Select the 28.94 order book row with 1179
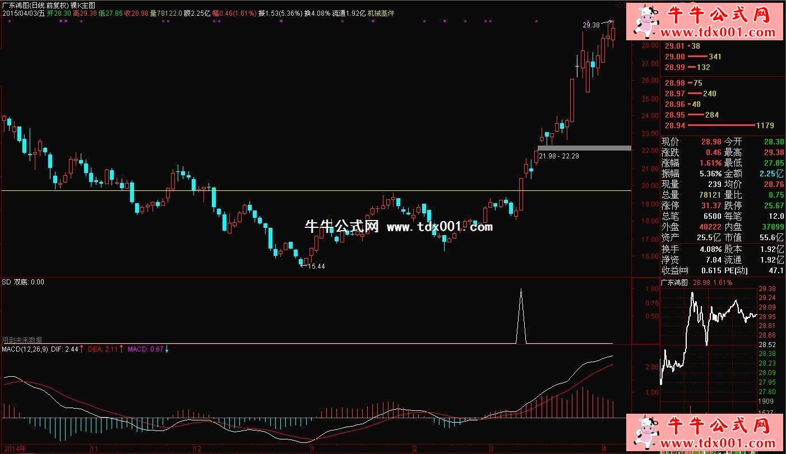786x454 pixels. coord(719,125)
